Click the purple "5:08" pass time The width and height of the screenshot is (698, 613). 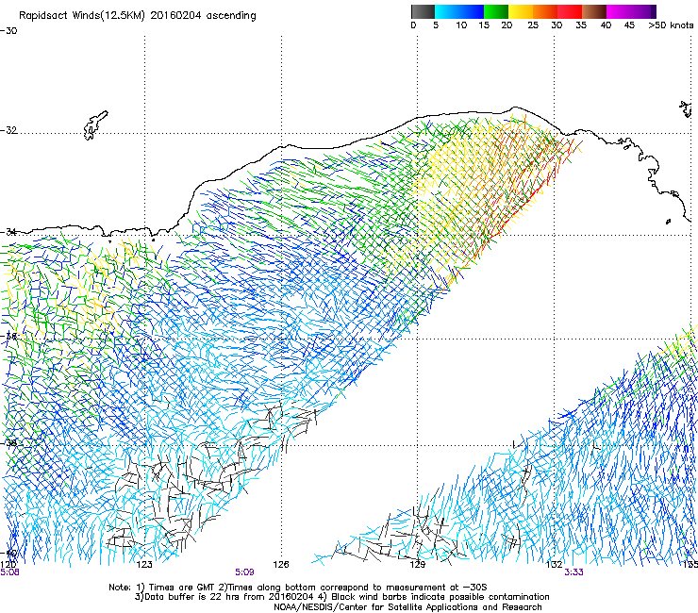click(x=9, y=572)
